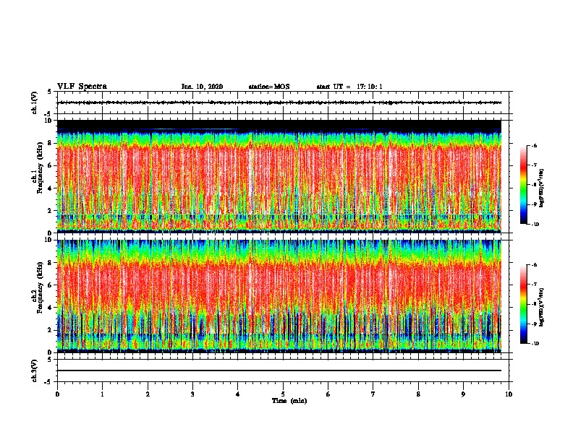Viewport: 573px width, 442px height.
Task: Click tick label "4" on the time axis
Action: [x=238, y=394]
